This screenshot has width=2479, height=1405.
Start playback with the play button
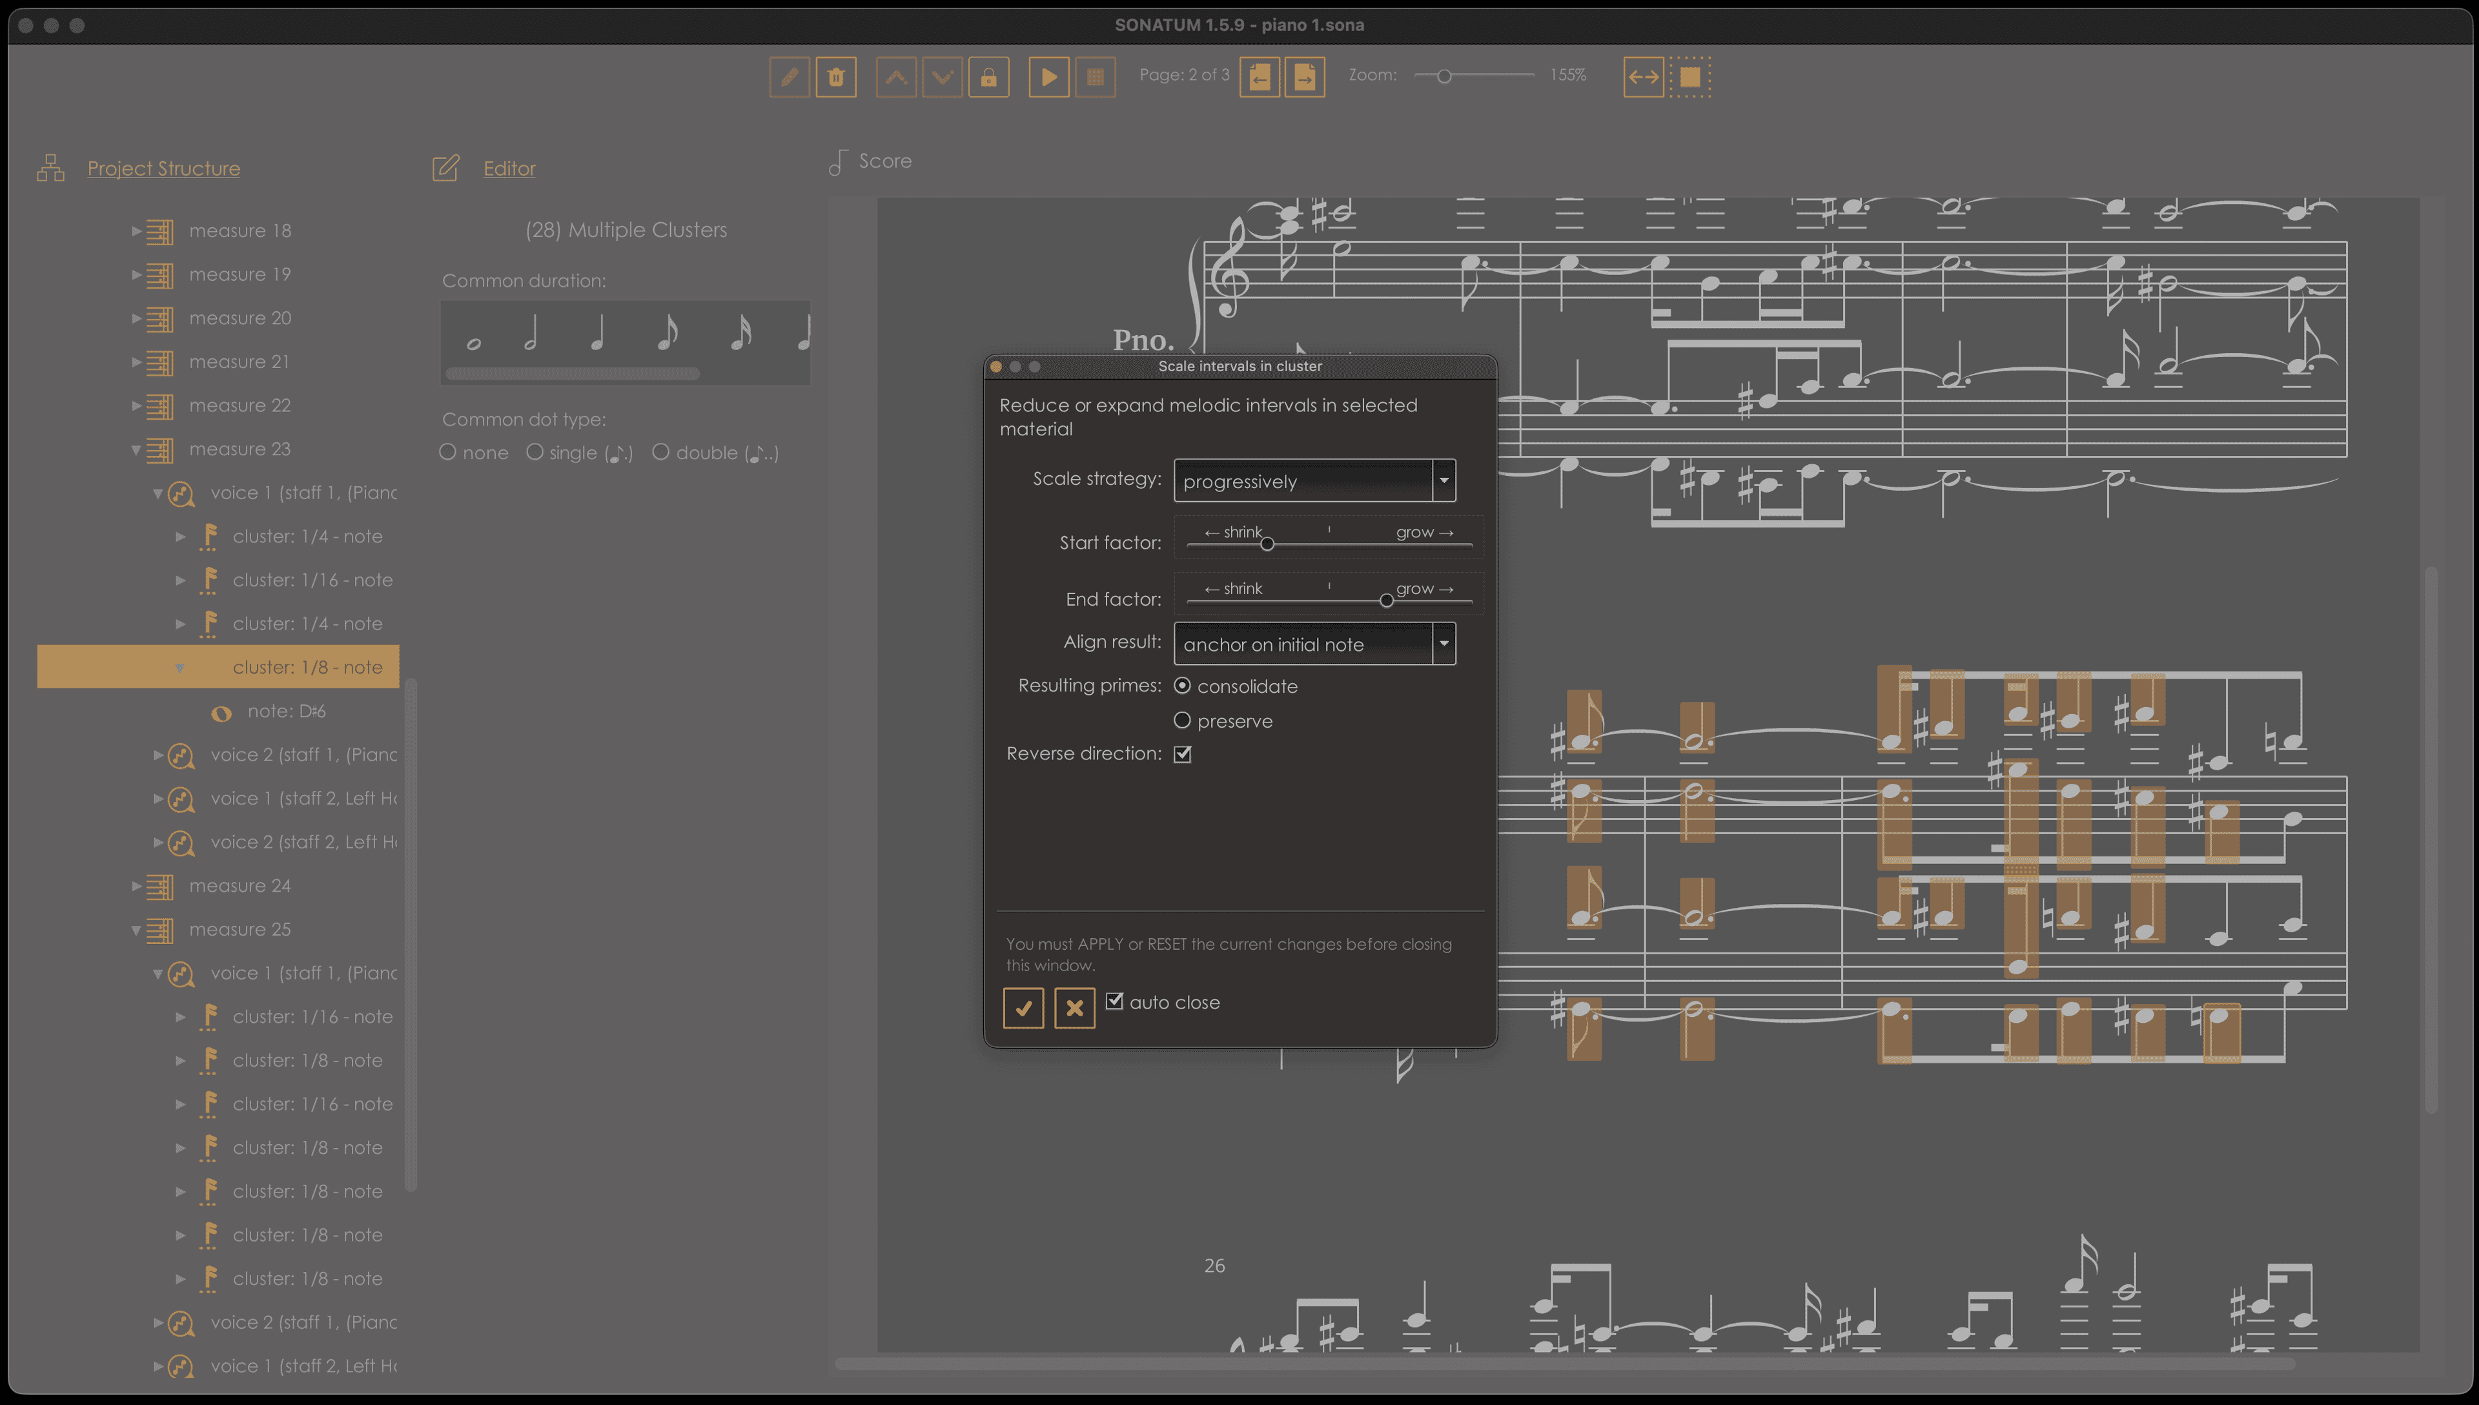coord(1048,76)
